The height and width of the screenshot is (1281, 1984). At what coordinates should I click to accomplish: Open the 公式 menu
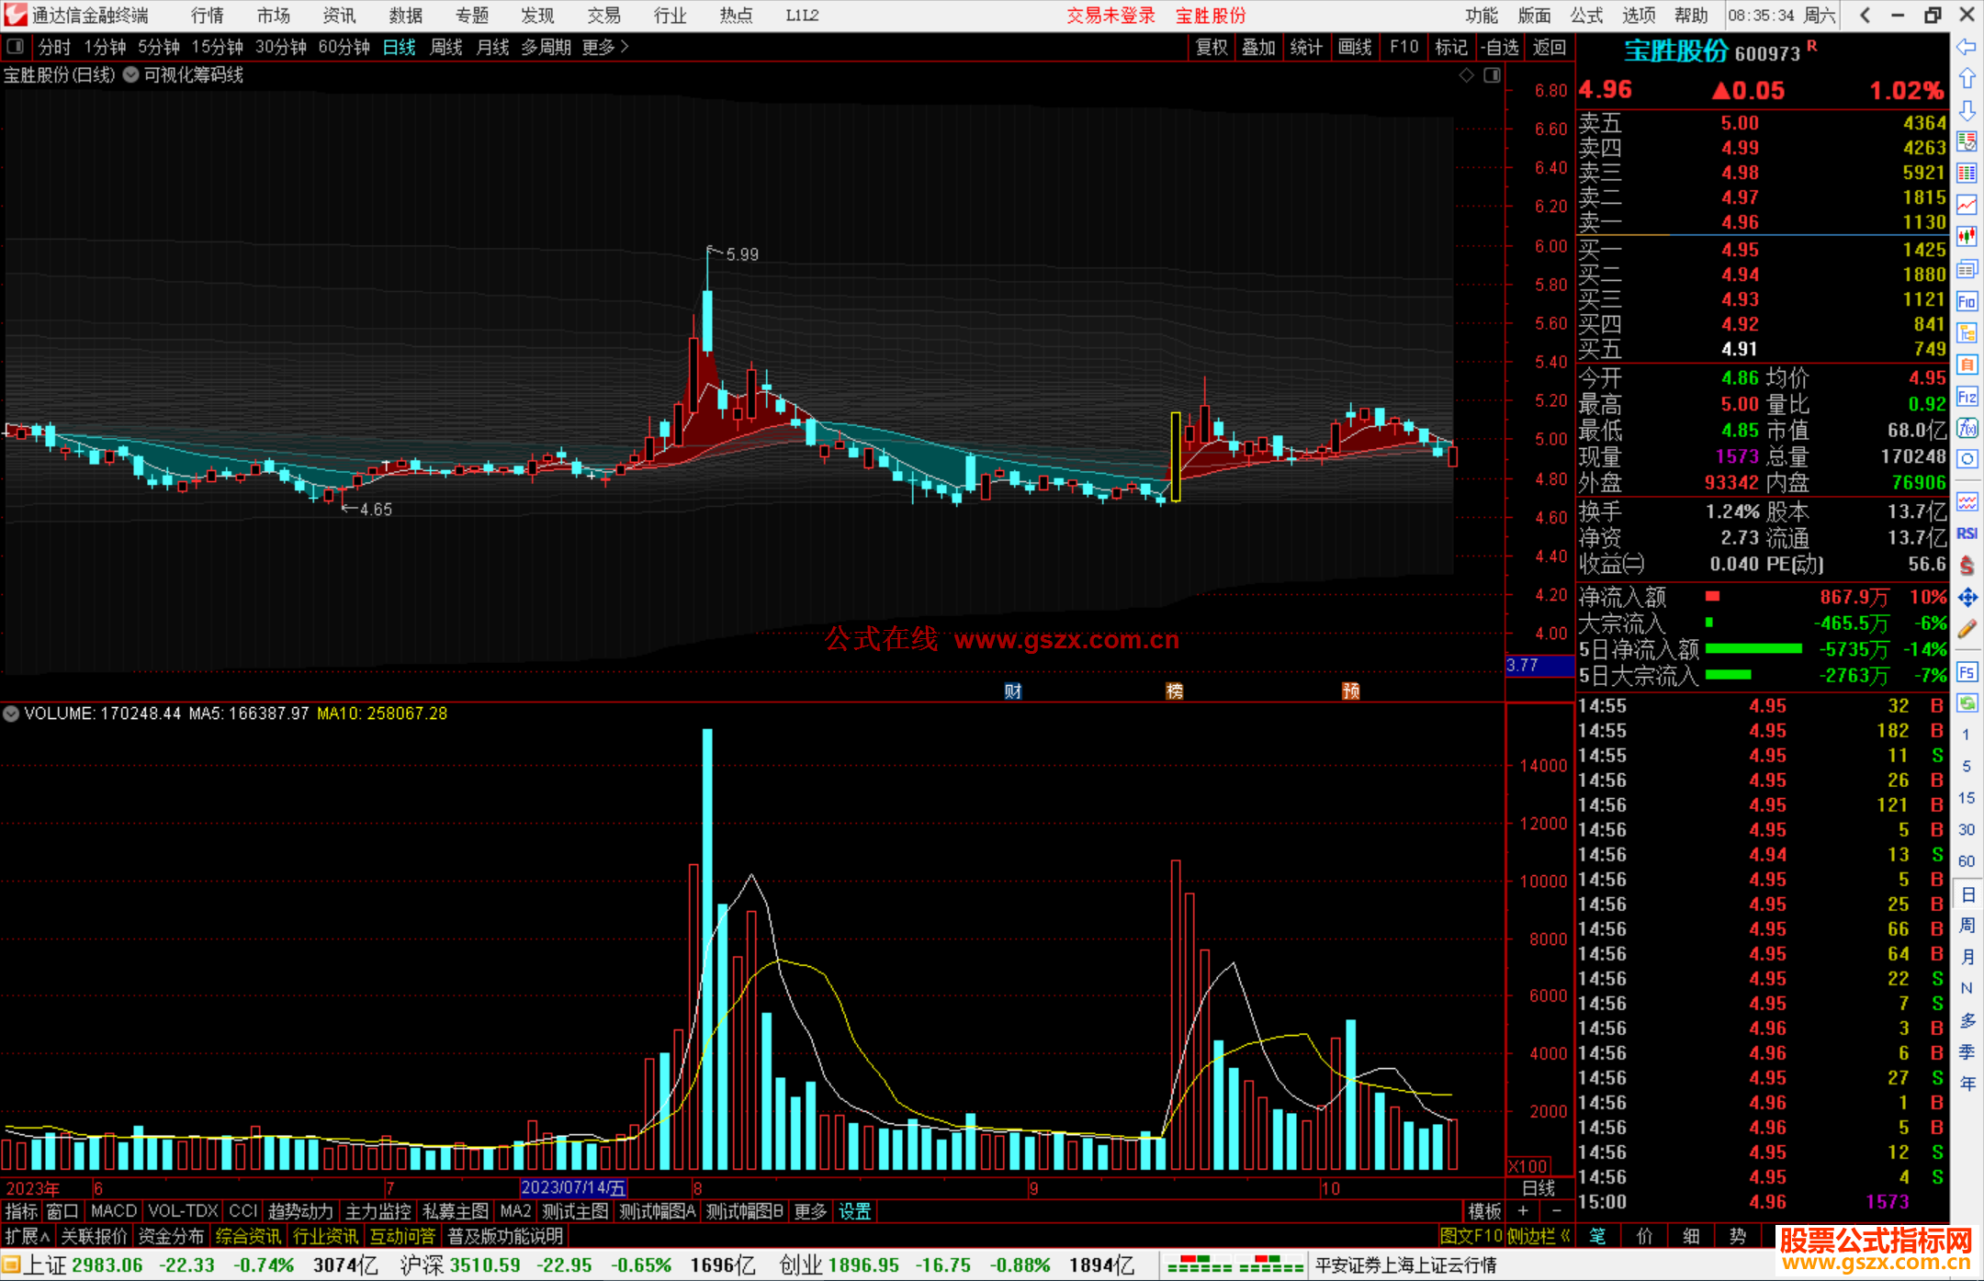1586,16
